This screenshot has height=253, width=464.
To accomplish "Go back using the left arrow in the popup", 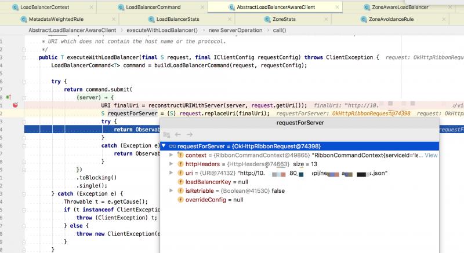I will (x=178, y=135).
